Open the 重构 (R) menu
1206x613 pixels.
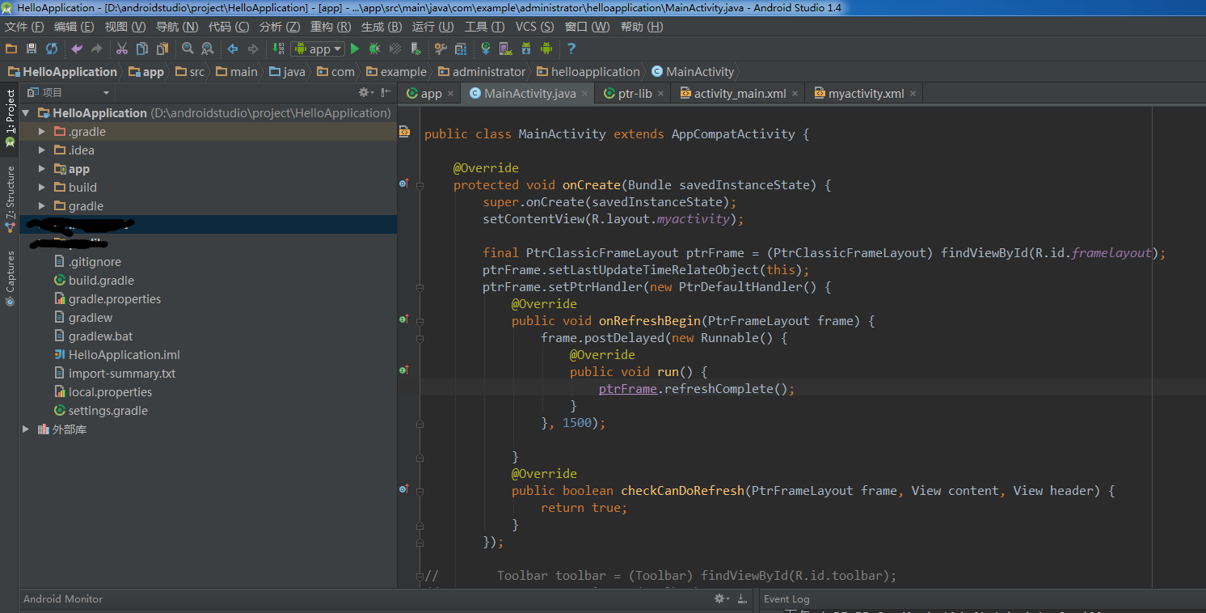[331, 27]
